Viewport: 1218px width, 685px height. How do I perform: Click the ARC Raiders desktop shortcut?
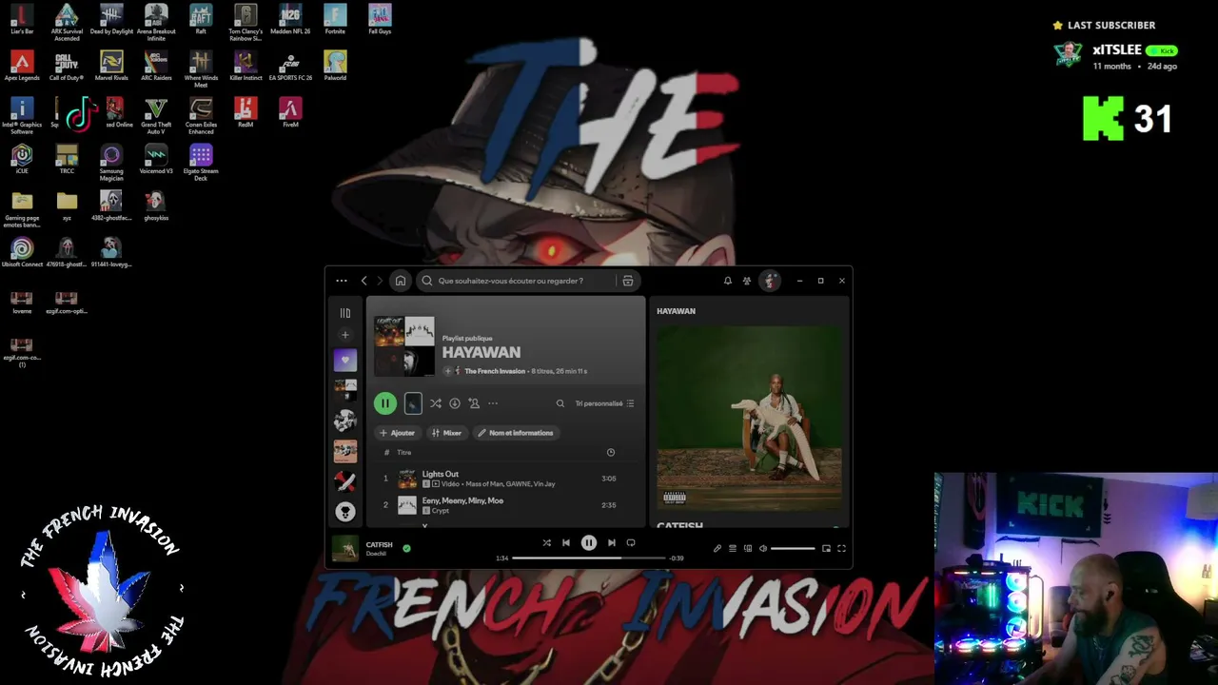156,67
